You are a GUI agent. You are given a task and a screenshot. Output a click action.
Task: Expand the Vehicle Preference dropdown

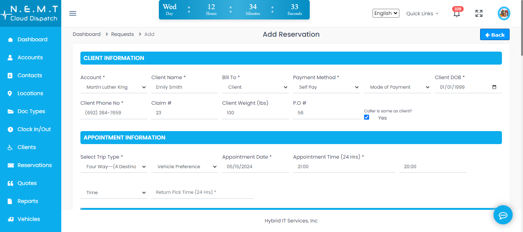coord(185,166)
